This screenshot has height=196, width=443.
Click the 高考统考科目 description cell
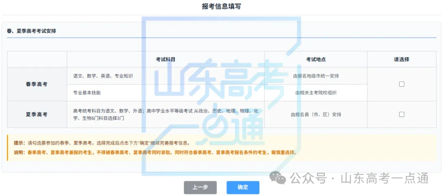[x=166, y=115]
